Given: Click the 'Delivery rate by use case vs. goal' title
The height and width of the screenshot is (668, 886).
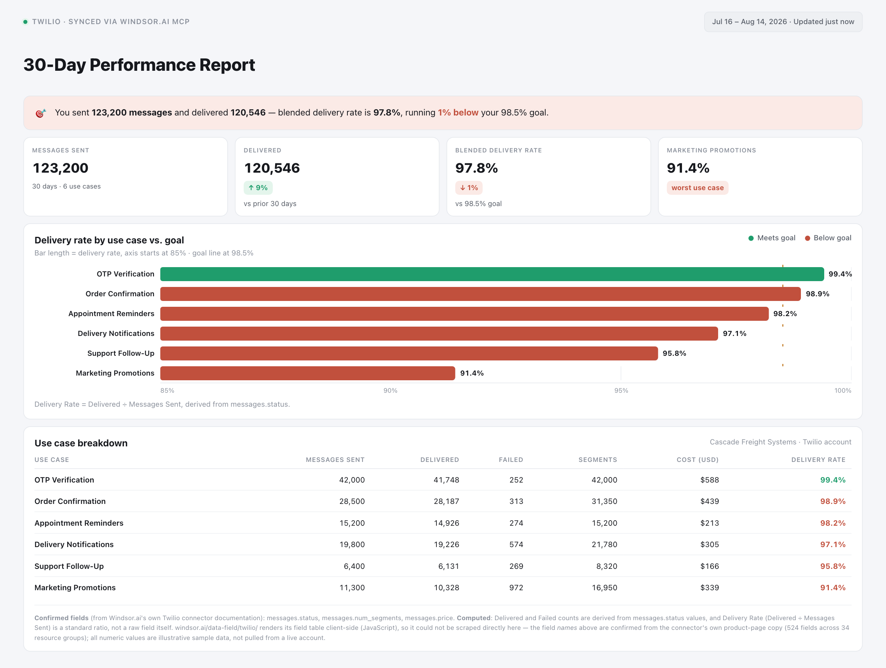Looking at the screenshot, I should click(x=109, y=240).
